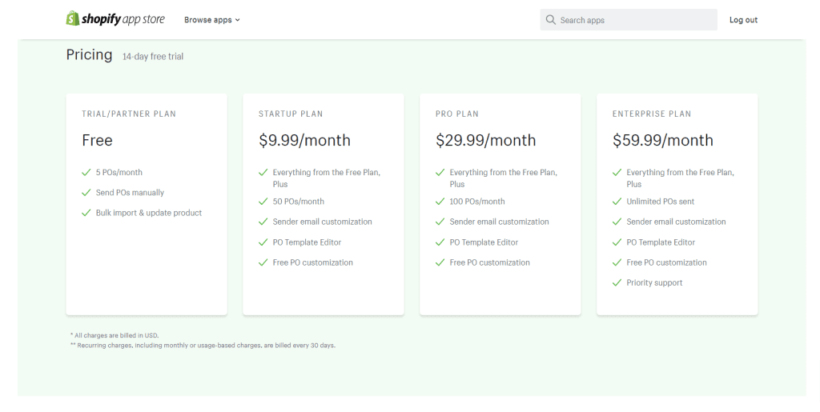Click the checkmark next to Priority support
The image size is (820, 412).
(617, 282)
